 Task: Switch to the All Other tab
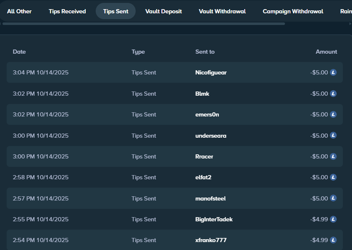coord(19,11)
